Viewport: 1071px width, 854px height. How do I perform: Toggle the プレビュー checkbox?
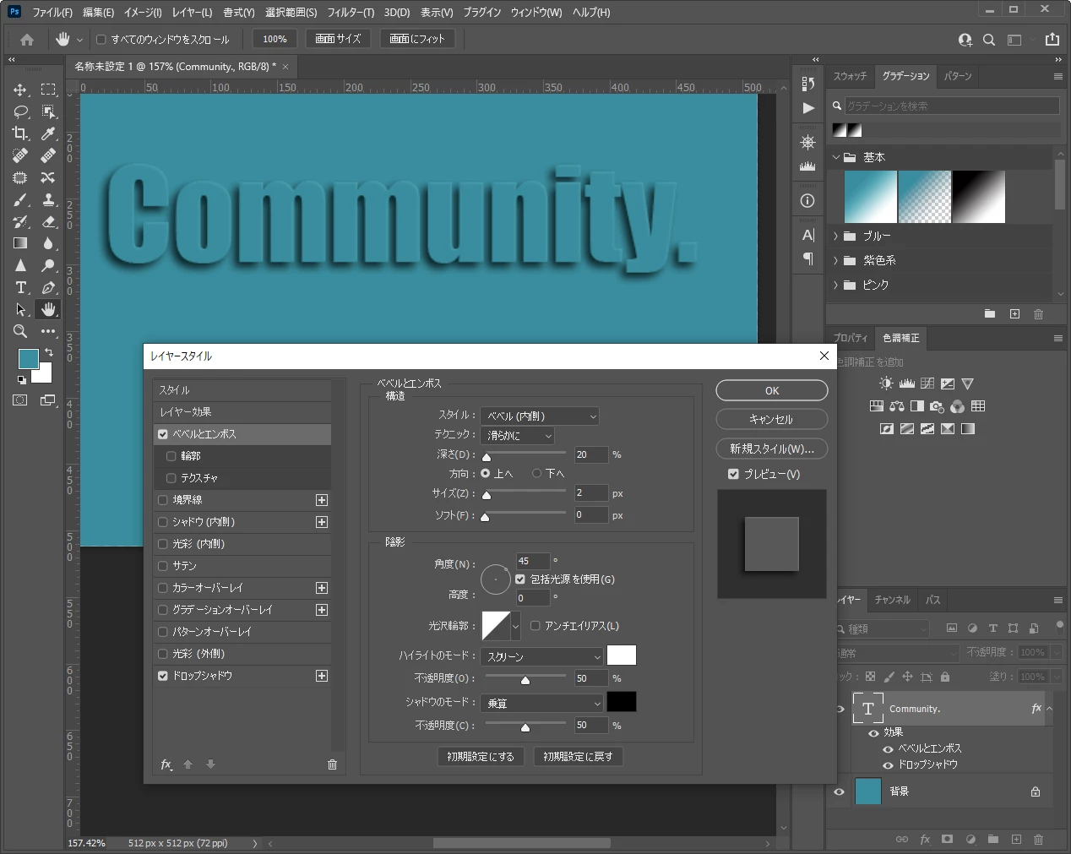[733, 475]
